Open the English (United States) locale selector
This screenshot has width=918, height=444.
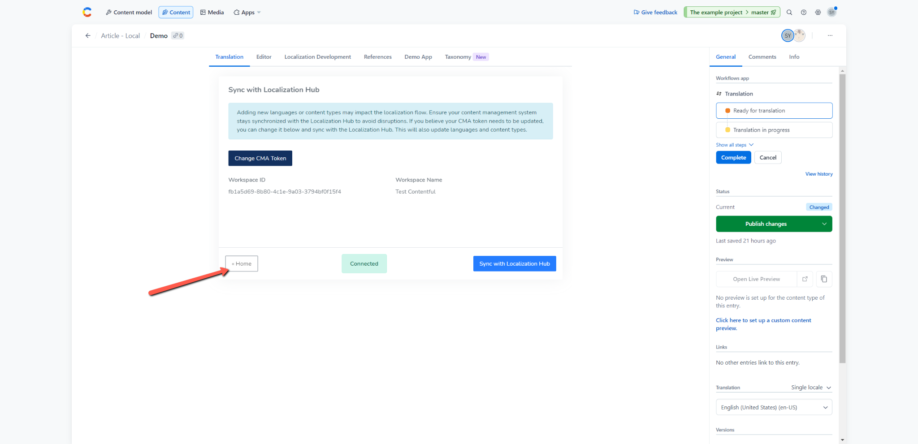pyautogui.click(x=774, y=407)
